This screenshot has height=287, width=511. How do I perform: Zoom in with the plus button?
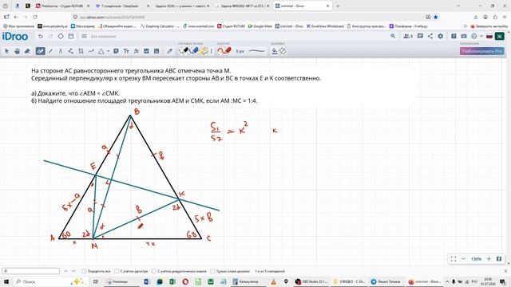pyautogui.click(x=489, y=258)
